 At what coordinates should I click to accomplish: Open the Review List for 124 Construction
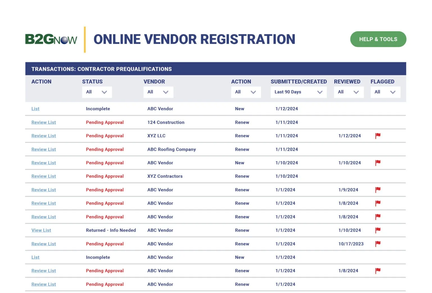pos(44,122)
